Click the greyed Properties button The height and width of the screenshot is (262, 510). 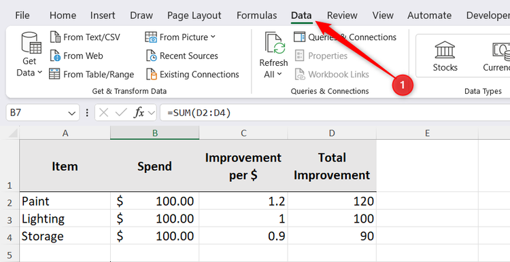(321, 56)
